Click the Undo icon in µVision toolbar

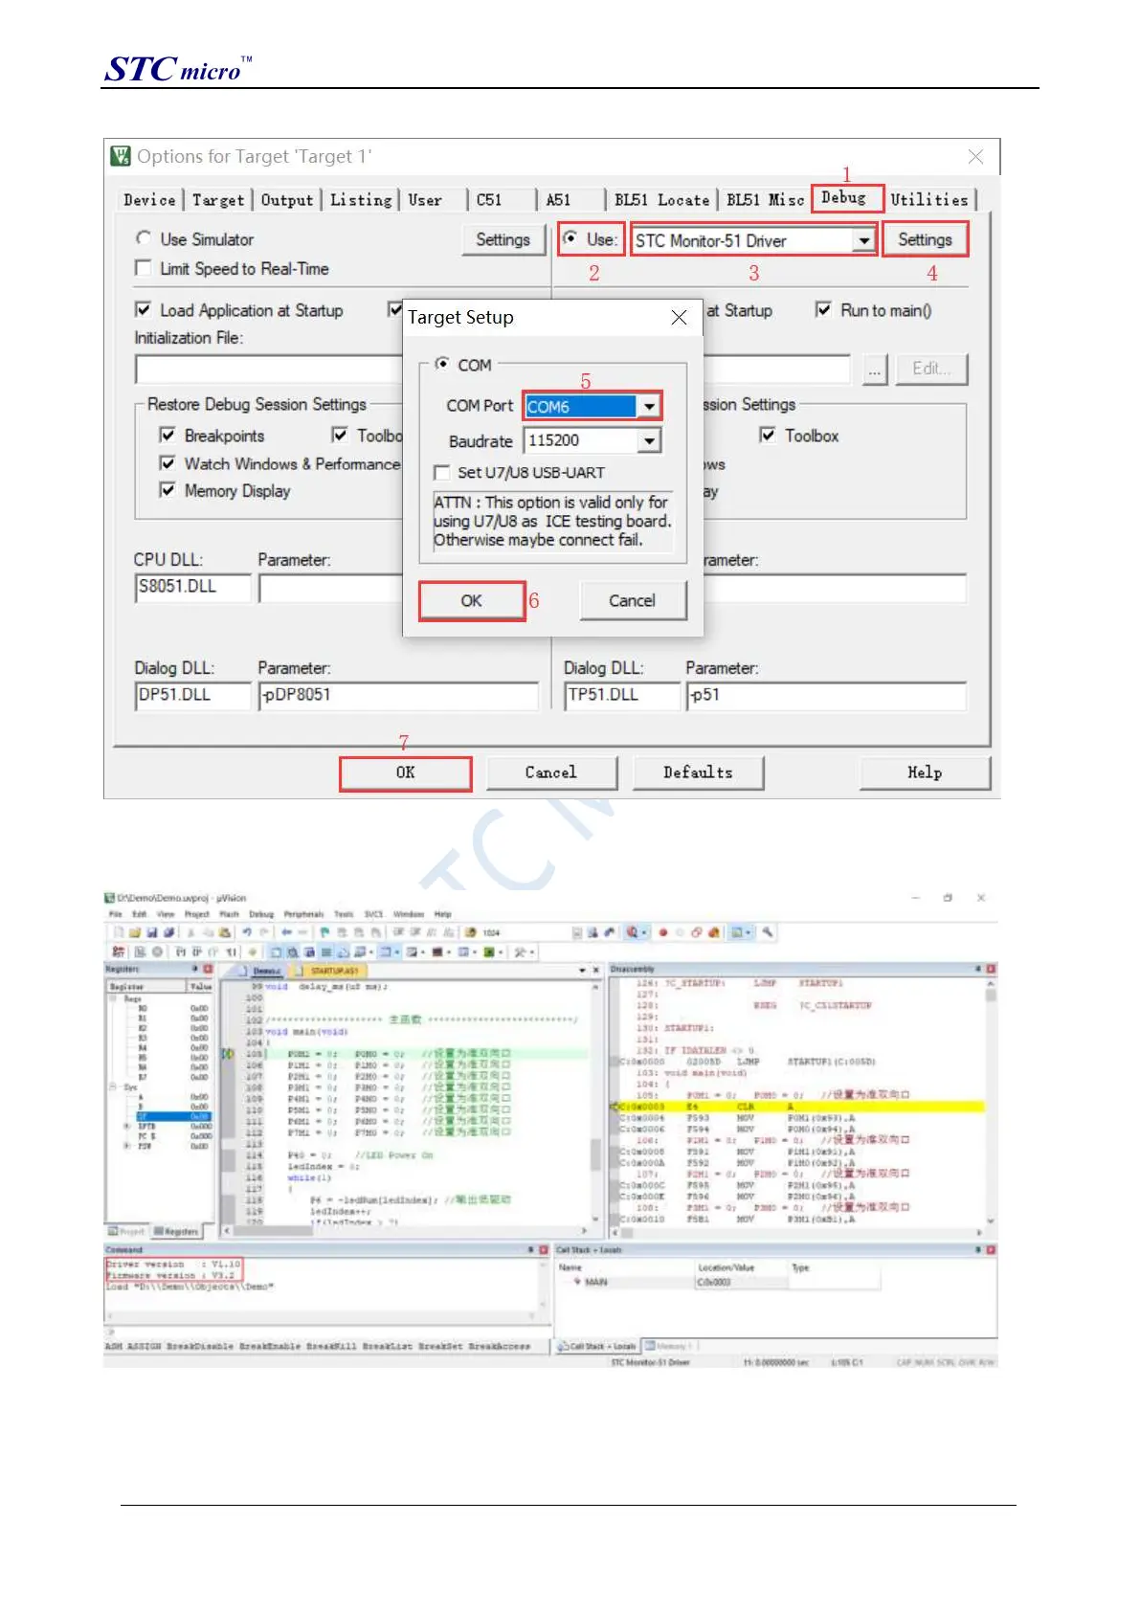point(247,932)
